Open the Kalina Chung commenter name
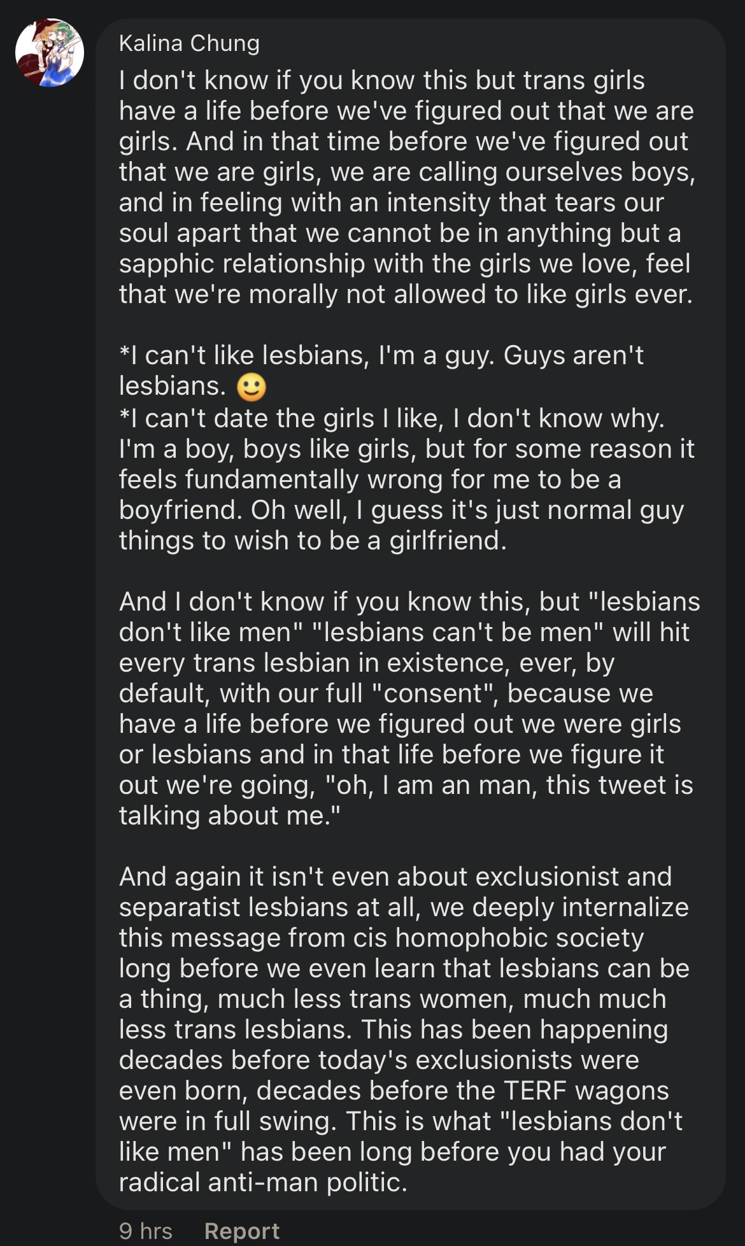Image resolution: width=745 pixels, height=1246 pixels. click(189, 43)
